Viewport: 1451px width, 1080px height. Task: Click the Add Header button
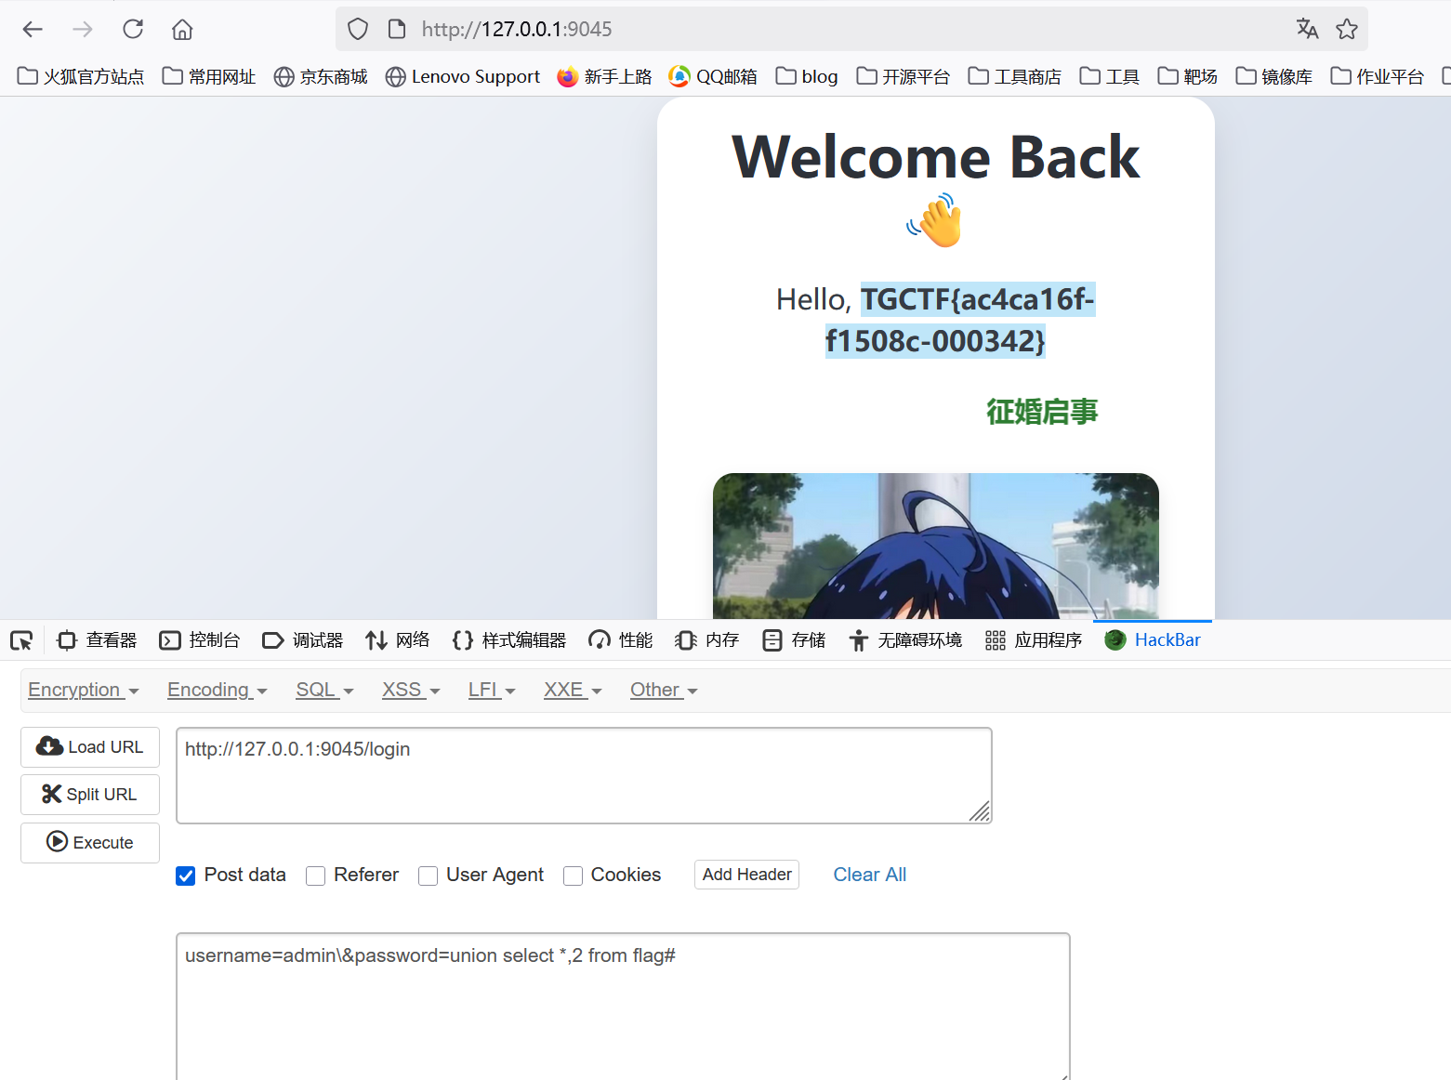(746, 875)
